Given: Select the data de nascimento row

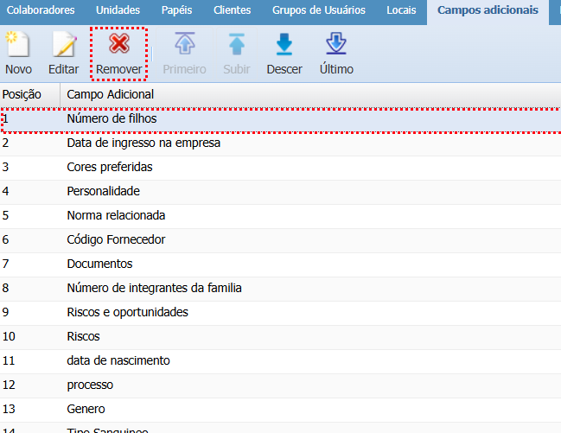Looking at the screenshot, I should pyautogui.click(x=118, y=360).
